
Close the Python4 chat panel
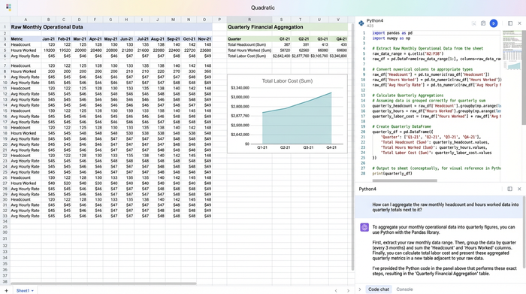coord(519,189)
